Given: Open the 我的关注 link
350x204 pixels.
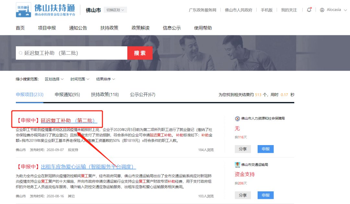Looking at the screenshot, I should click(289, 10).
